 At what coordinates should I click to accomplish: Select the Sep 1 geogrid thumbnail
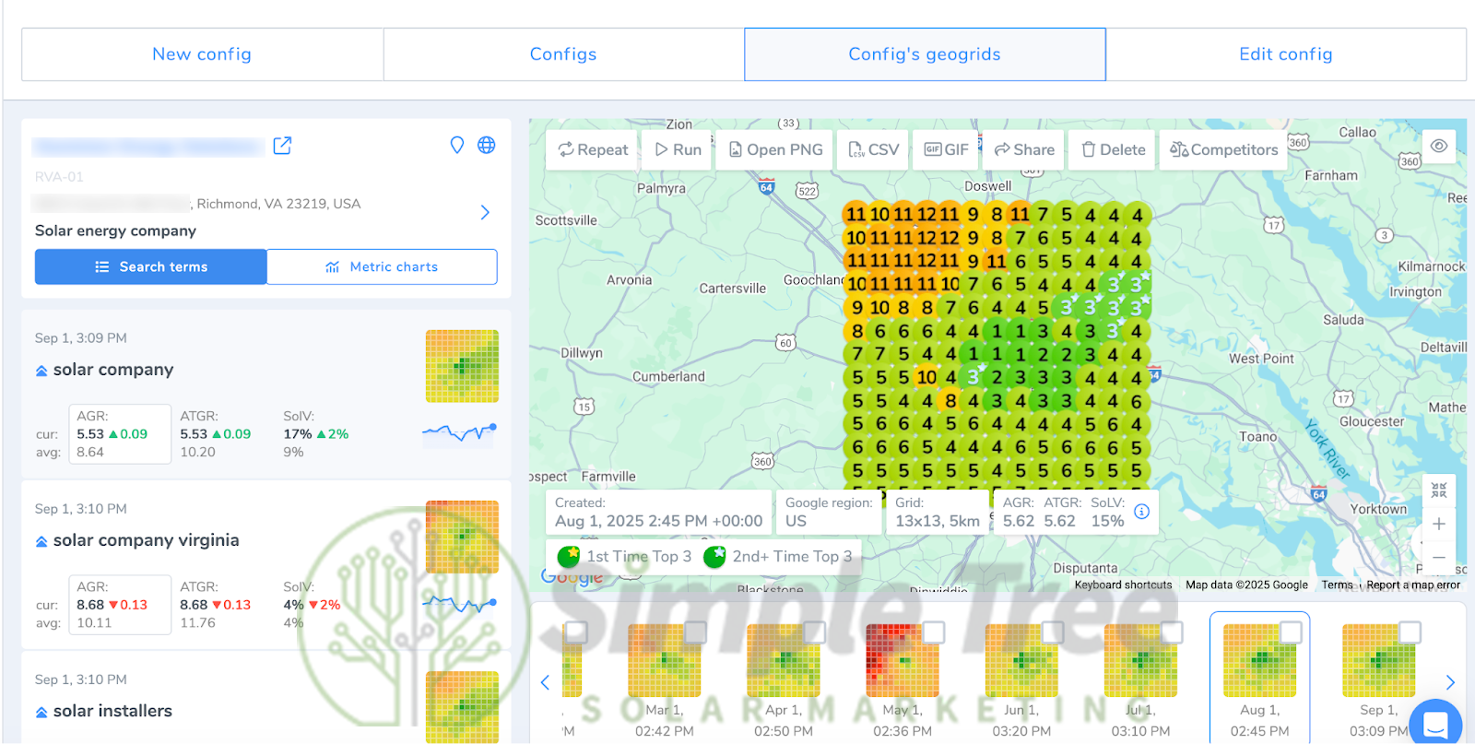point(1378,660)
